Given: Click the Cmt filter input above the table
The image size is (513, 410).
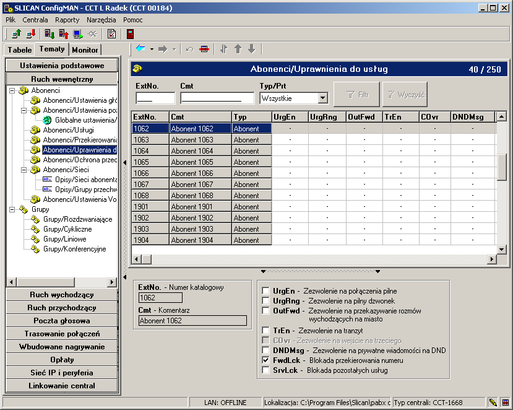Looking at the screenshot, I should (x=217, y=98).
